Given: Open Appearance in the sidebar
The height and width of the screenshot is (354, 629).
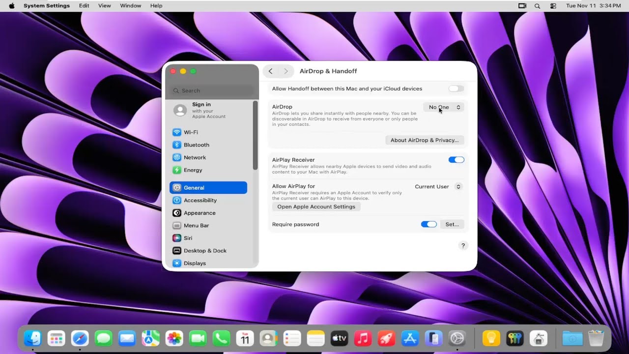Looking at the screenshot, I should point(208,213).
